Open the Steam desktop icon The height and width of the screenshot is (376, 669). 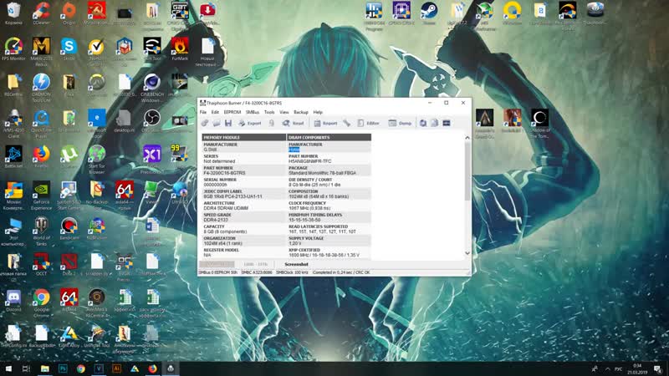429,13
